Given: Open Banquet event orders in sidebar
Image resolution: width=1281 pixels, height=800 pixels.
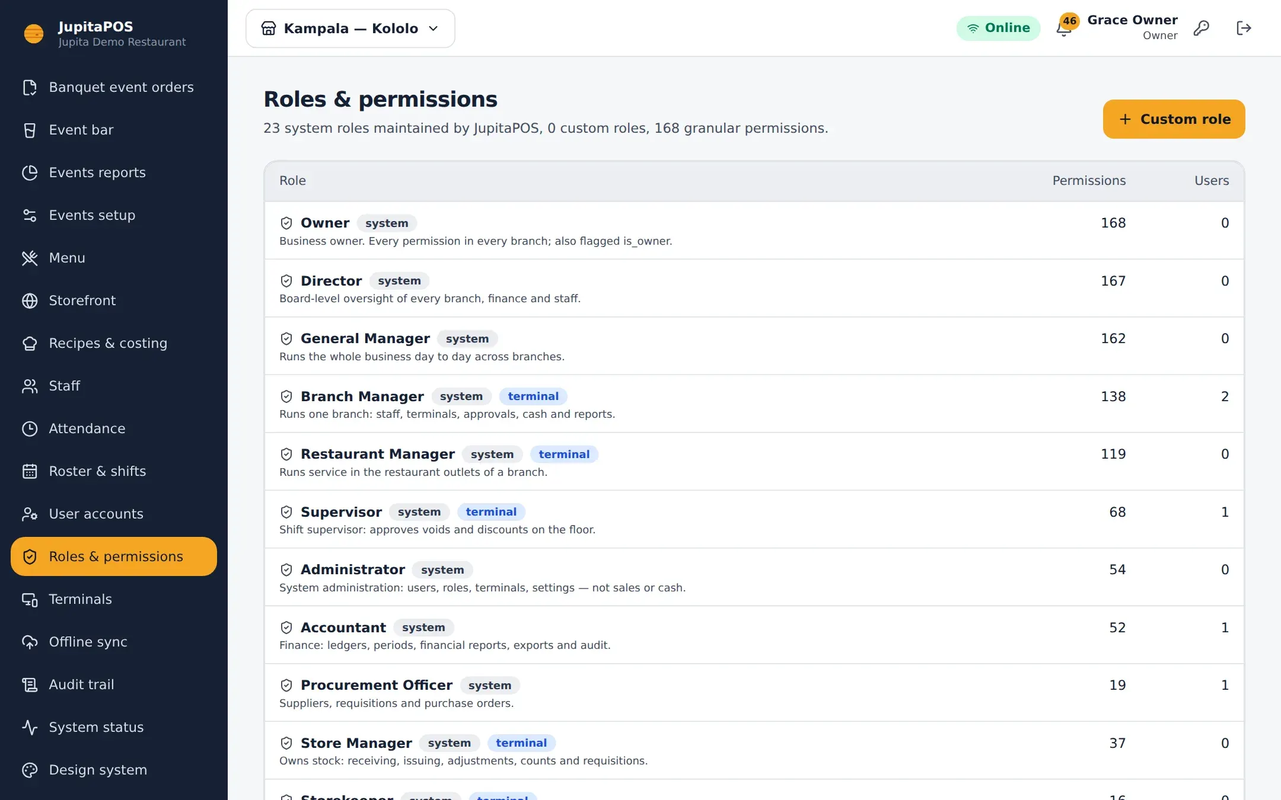Looking at the screenshot, I should tap(114, 87).
